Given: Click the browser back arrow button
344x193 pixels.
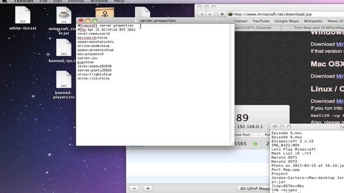Looking at the screenshot, I should pos(202,14).
